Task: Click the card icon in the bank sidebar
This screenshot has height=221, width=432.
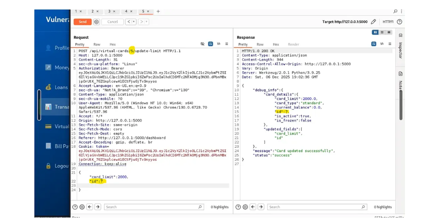Action: pos(48,126)
